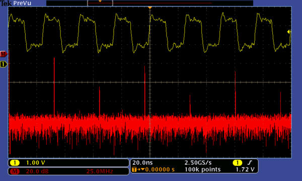Click the orange trigger position marker at top
The image size is (302, 181).
pyautogui.click(x=150, y=8)
